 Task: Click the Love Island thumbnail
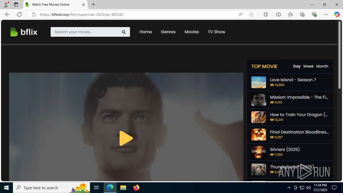(x=259, y=82)
